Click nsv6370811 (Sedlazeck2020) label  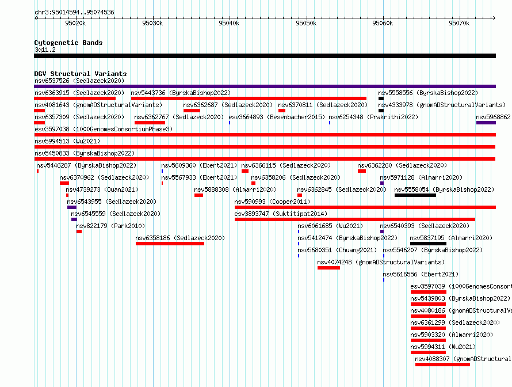[x=323, y=105]
